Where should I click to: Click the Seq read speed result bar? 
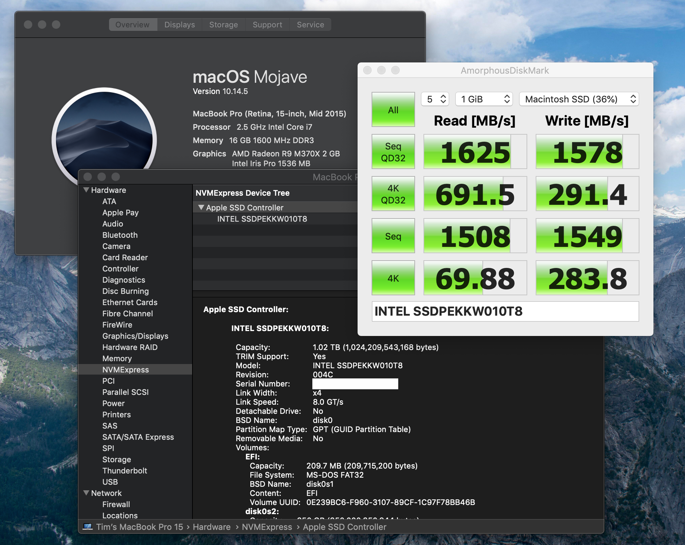(x=475, y=236)
